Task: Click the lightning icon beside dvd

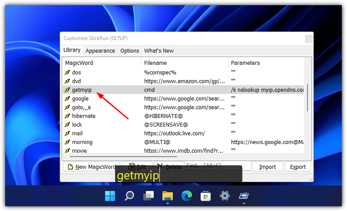Action: pyautogui.click(x=67, y=81)
